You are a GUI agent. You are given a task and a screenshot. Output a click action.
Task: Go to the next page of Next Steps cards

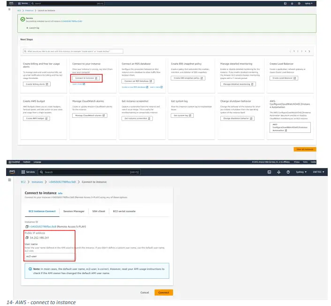(x=310, y=51)
